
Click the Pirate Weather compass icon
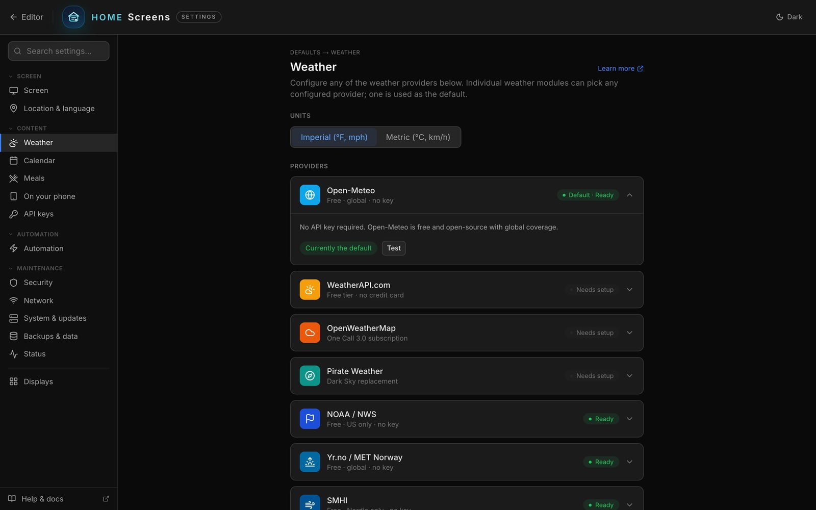(x=310, y=376)
